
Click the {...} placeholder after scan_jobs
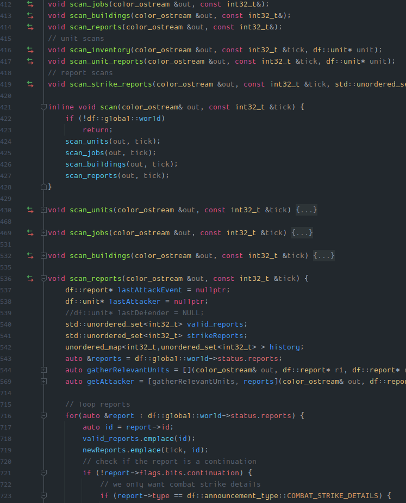pos(302,232)
